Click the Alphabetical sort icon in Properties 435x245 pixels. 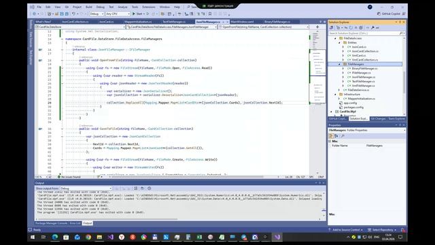[x=336, y=136]
